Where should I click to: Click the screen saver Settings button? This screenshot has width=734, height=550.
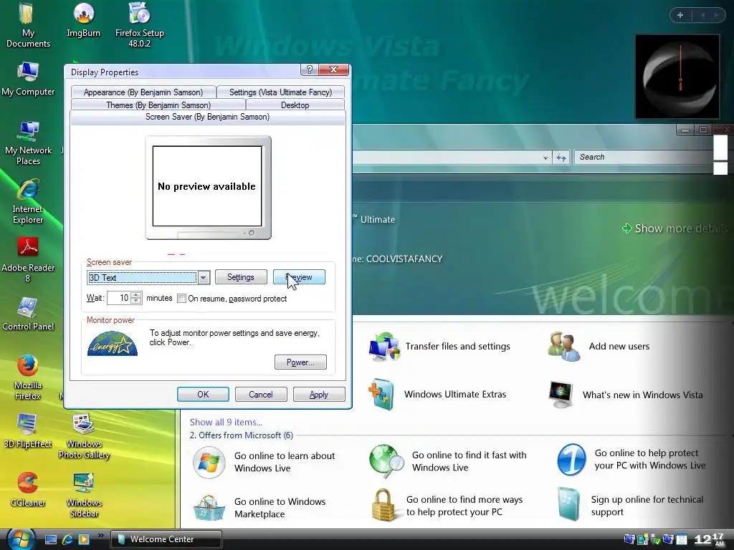(241, 277)
